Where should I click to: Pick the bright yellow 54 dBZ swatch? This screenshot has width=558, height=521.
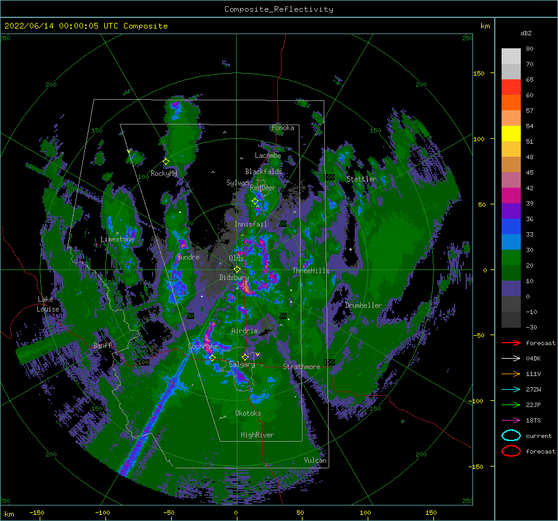point(511,133)
